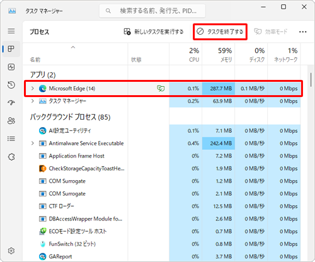Screen dimensions: 315x262
Task: Click the search box for name, publisher, PID
Action: click(152, 11)
